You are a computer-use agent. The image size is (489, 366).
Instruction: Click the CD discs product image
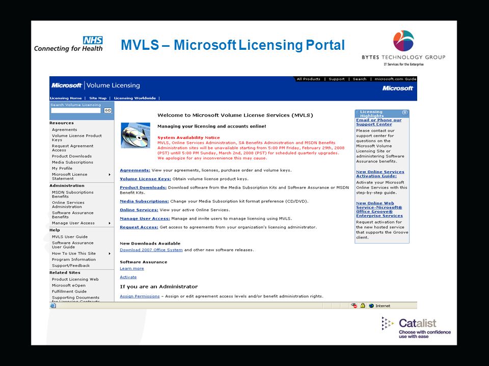coord(135,135)
